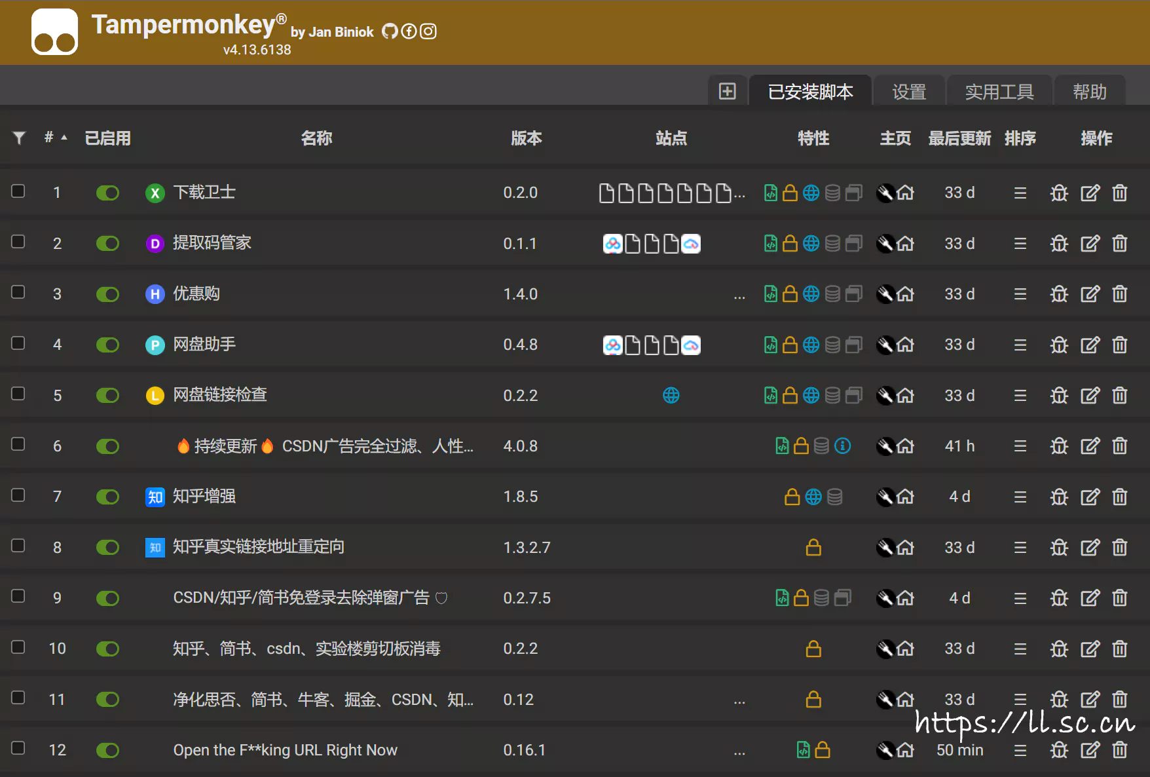The height and width of the screenshot is (777, 1150).
Task: Expand site list ellipsis for 下载卫士
Action: click(x=739, y=193)
